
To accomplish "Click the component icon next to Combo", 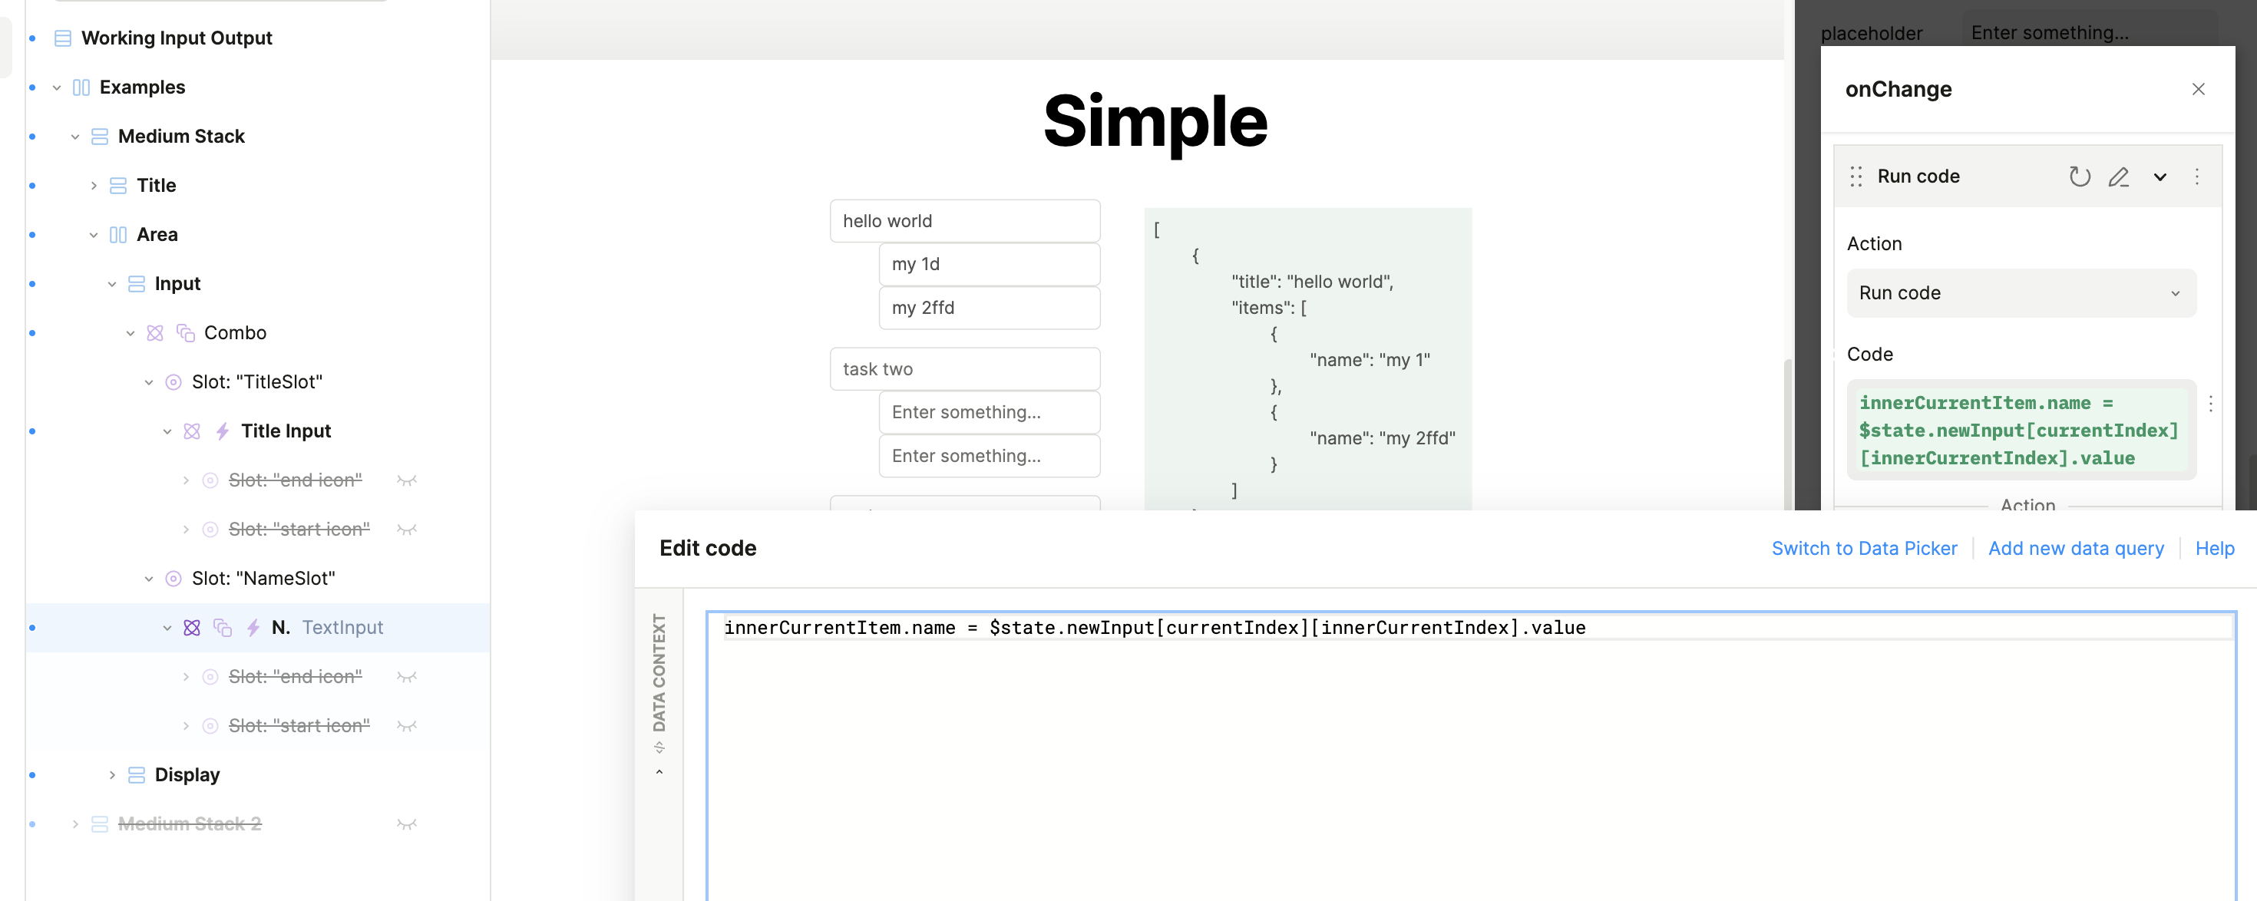I will point(155,333).
